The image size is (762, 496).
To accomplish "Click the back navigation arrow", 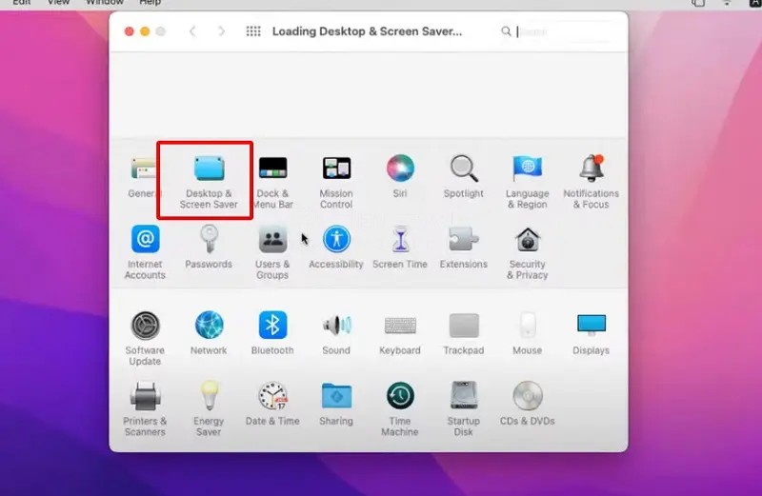I will pyautogui.click(x=192, y=31).
